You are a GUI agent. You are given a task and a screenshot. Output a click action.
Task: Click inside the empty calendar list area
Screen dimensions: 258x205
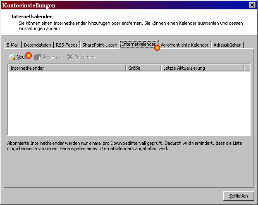pos(129,103)
